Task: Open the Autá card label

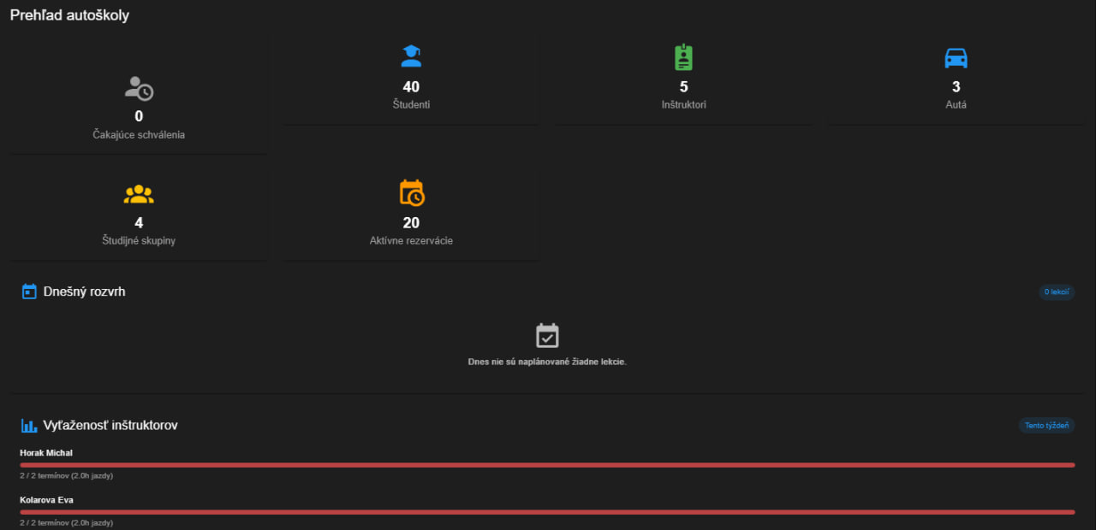Action: point(956,104)
